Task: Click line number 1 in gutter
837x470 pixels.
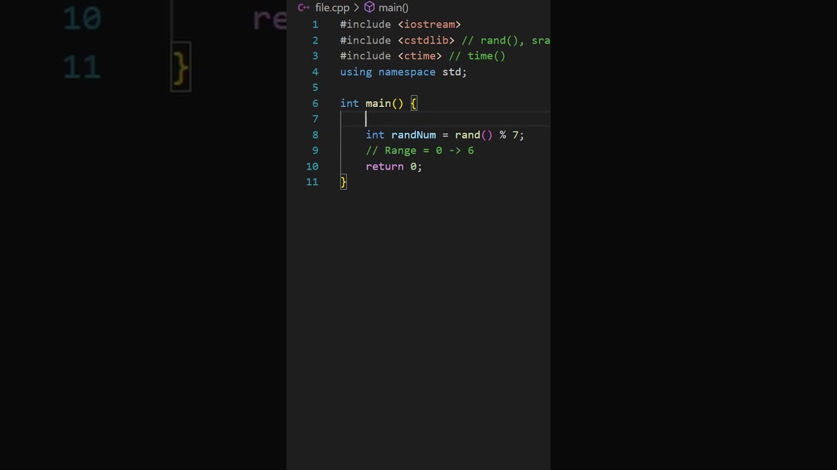Action: click(x=315, y=25)
